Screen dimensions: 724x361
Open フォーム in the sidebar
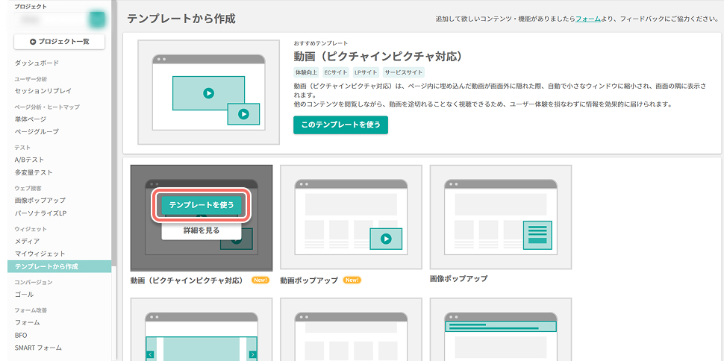coord(27,322)
